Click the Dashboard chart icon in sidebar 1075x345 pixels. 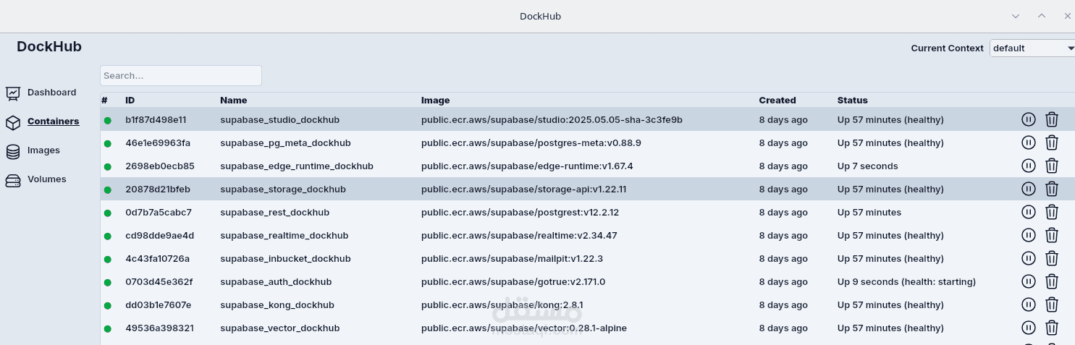pos(13,93)
